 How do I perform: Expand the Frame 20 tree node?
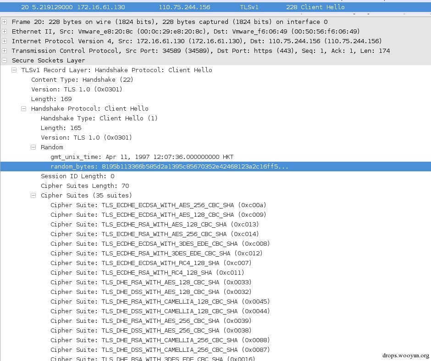tap(5, 22)
